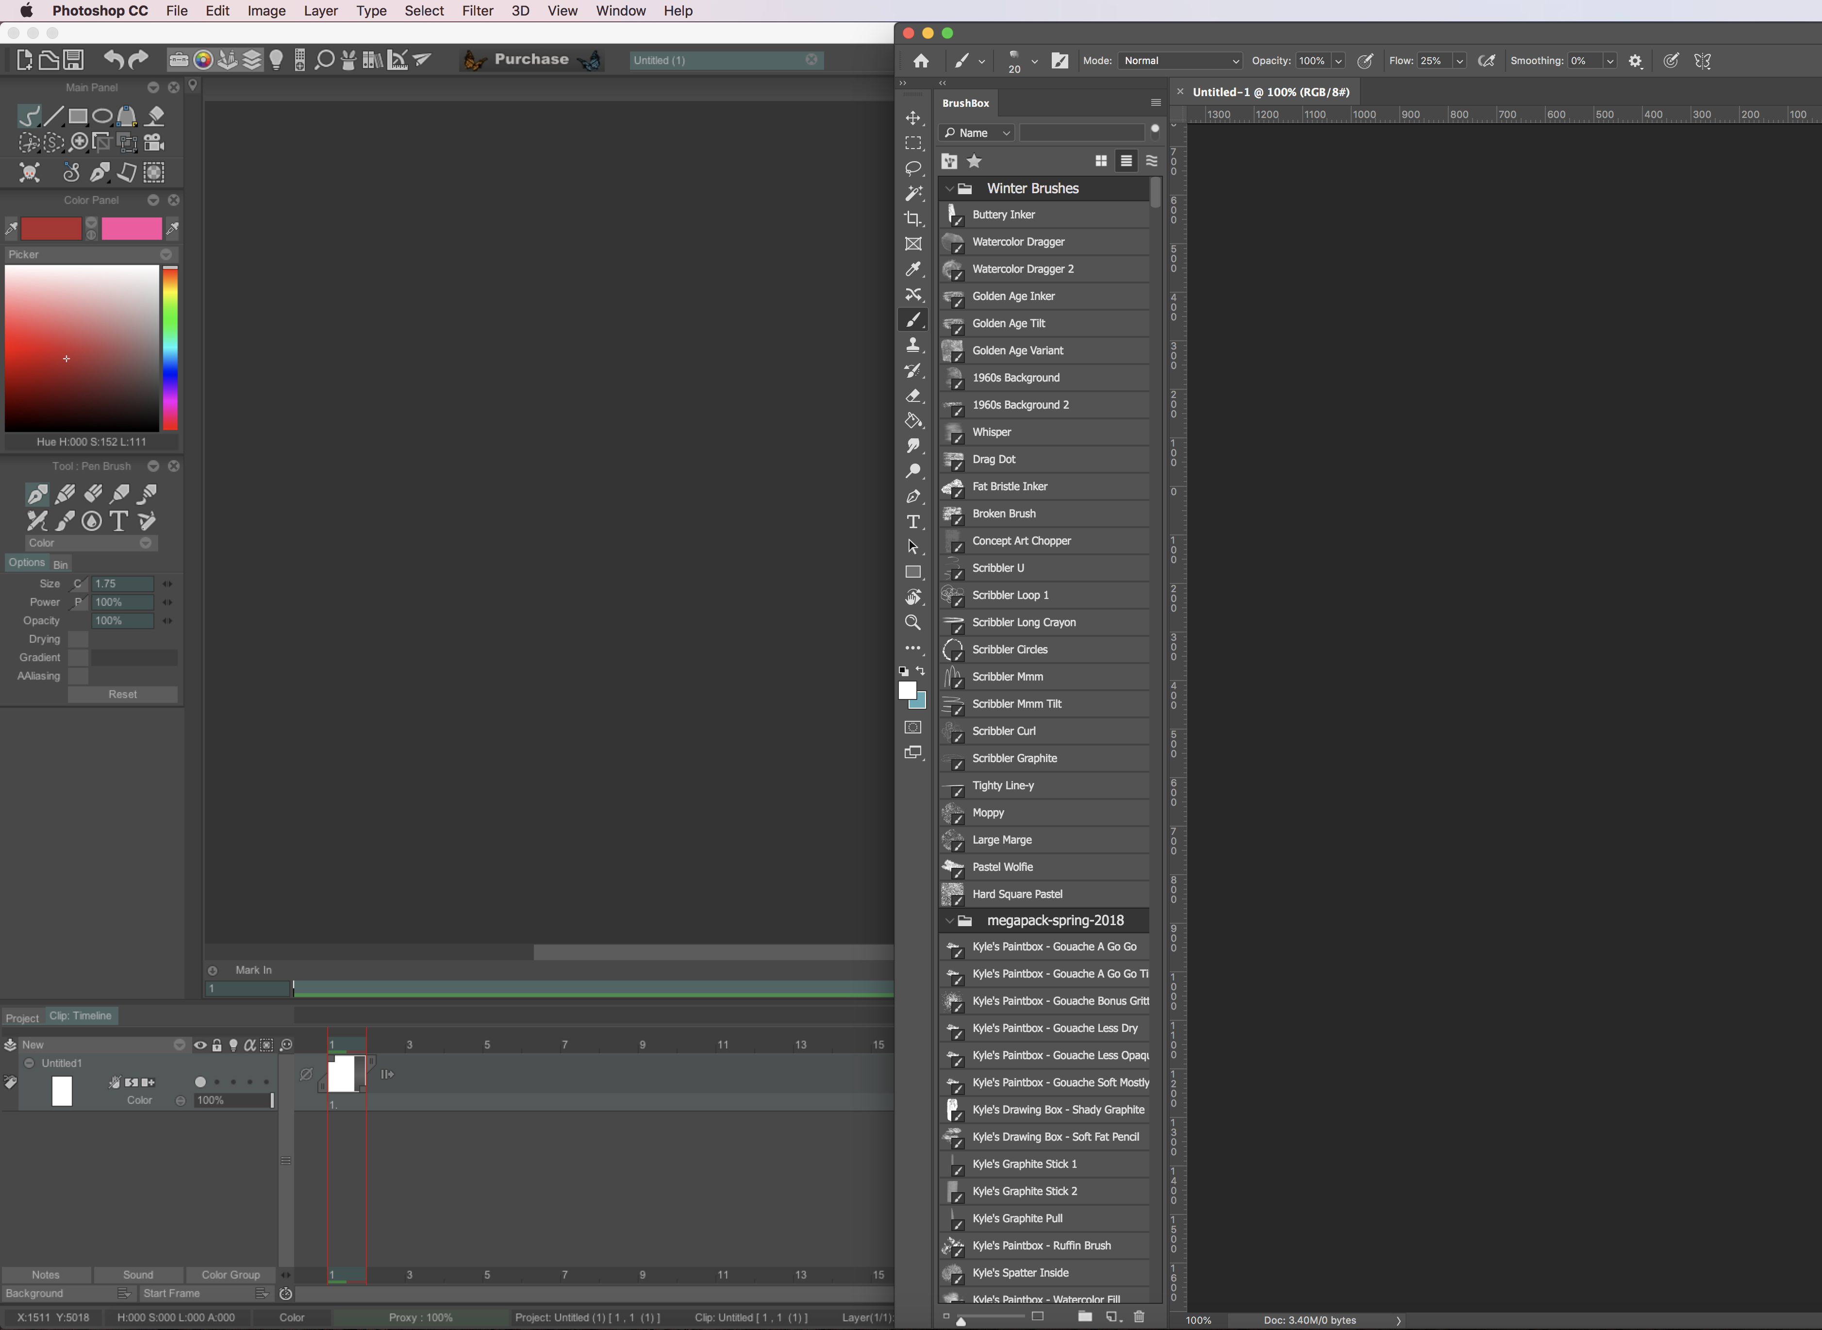Viewport: 1822px width, 1330px height.
Task: Toggle layer lock icon in timeline header
Action: tap(216, 1045)
